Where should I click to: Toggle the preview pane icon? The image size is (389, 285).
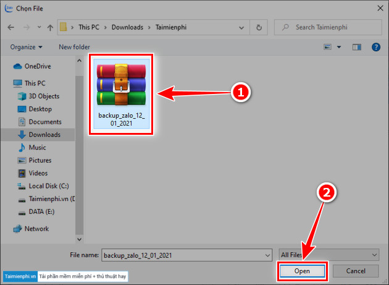356,47
